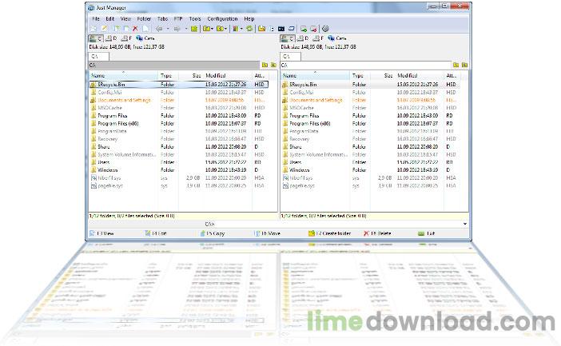
Task: Select drive F in the left panel
Action: [x=127, y=38]
